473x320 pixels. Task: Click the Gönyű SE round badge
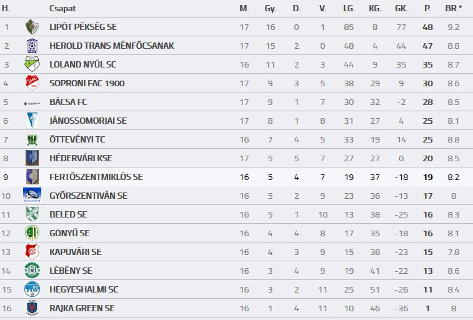[32, 233]
